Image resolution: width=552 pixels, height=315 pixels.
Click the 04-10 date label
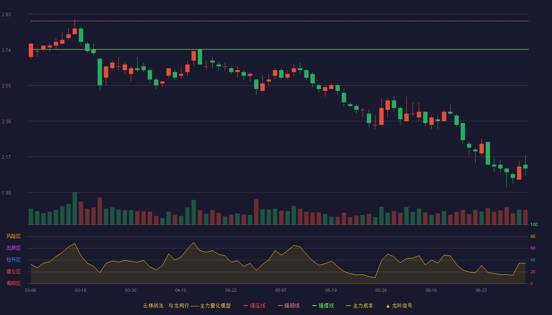tap(181, 290)
